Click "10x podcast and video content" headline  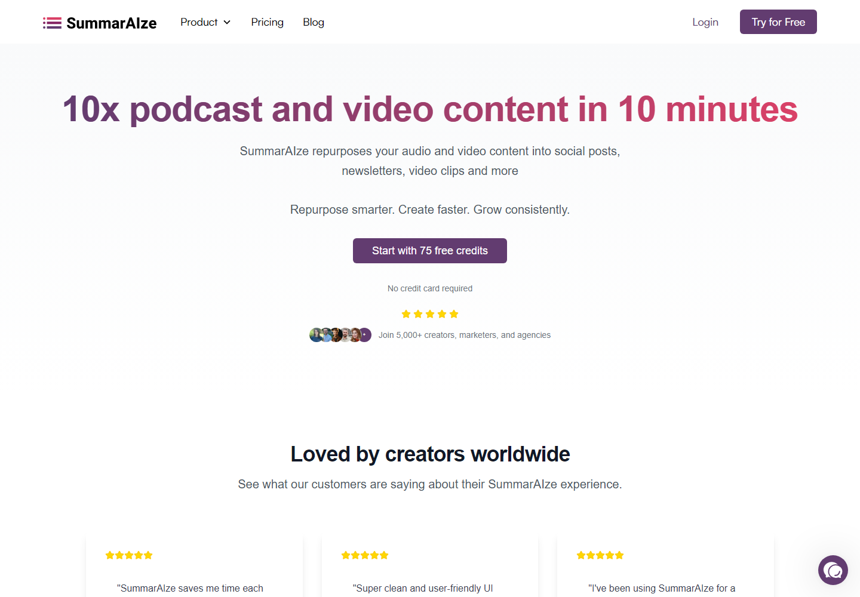click(430, 109)
